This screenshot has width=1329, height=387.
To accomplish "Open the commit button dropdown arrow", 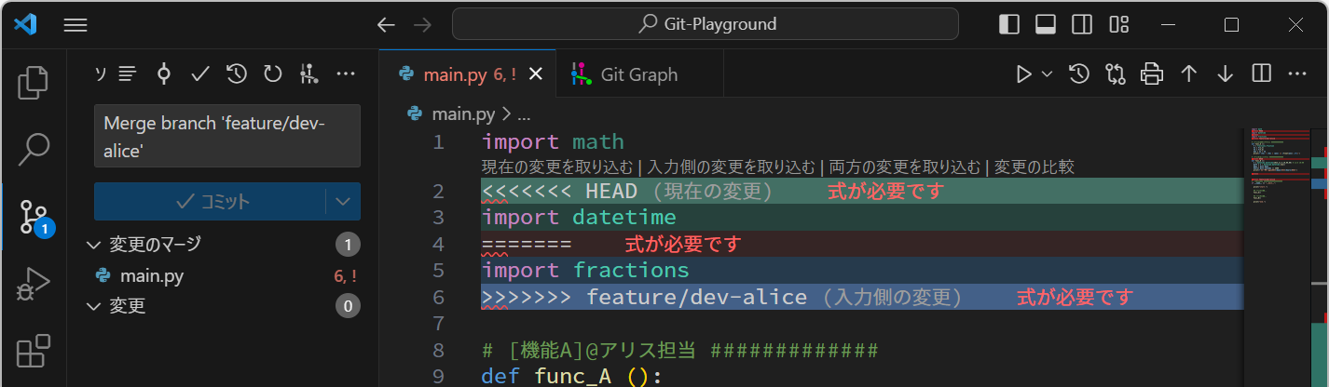I will 343,201.
